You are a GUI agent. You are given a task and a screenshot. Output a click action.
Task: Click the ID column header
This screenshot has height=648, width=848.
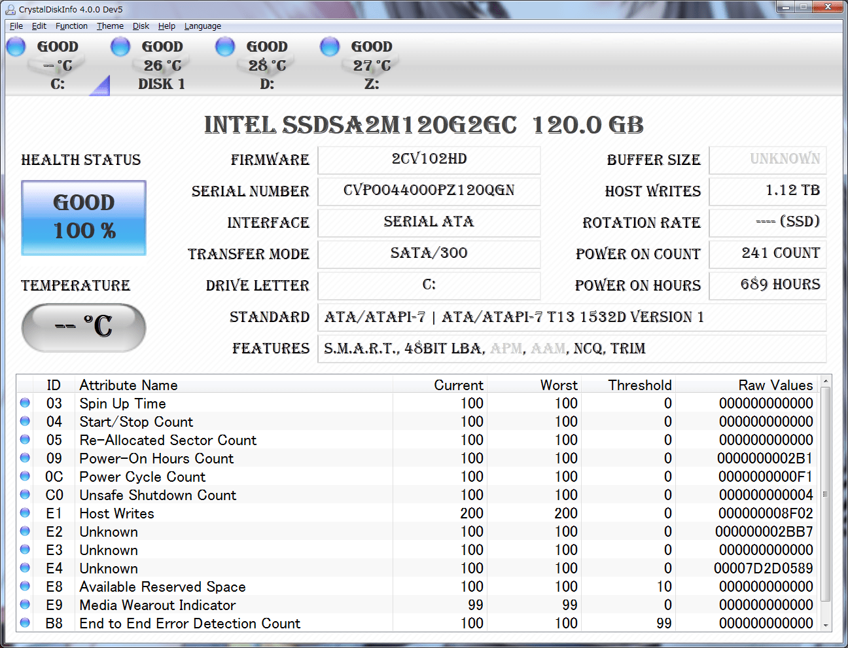(x=54, y=385)
